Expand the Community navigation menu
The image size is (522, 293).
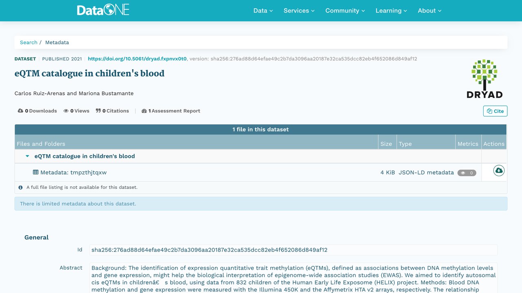pyautogui.click(x=345, y=11)
